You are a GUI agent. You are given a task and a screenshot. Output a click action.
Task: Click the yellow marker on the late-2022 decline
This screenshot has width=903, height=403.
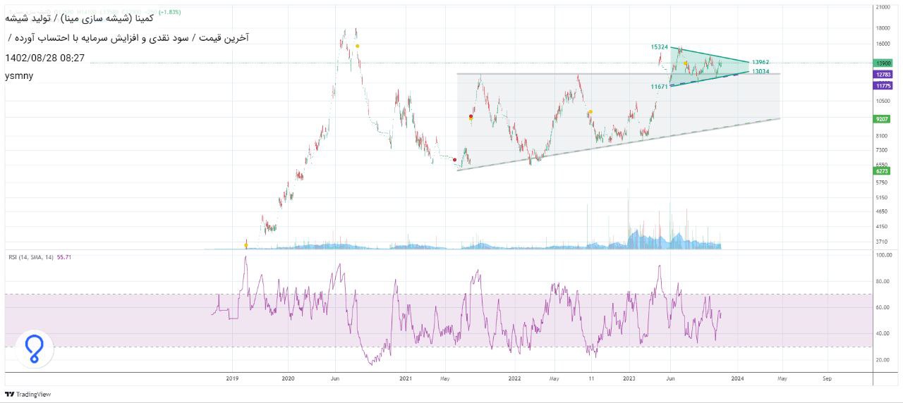coord(590,111)
